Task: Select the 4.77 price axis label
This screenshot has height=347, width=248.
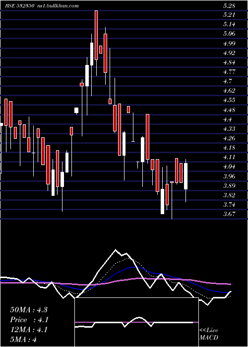Action: point(229,72)
